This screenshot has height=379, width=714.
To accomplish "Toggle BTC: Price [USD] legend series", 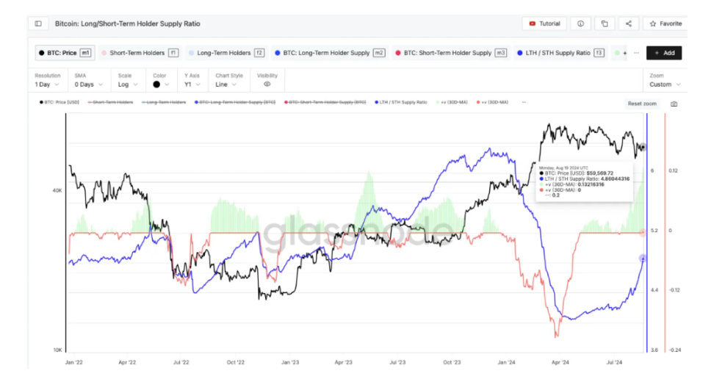I will [61, 102].
